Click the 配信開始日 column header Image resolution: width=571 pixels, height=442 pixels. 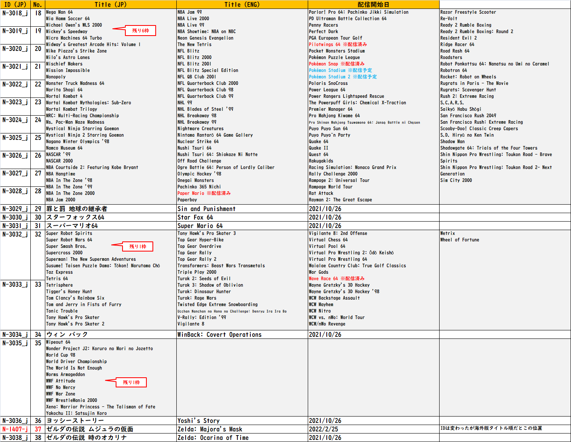pos(373,4)
